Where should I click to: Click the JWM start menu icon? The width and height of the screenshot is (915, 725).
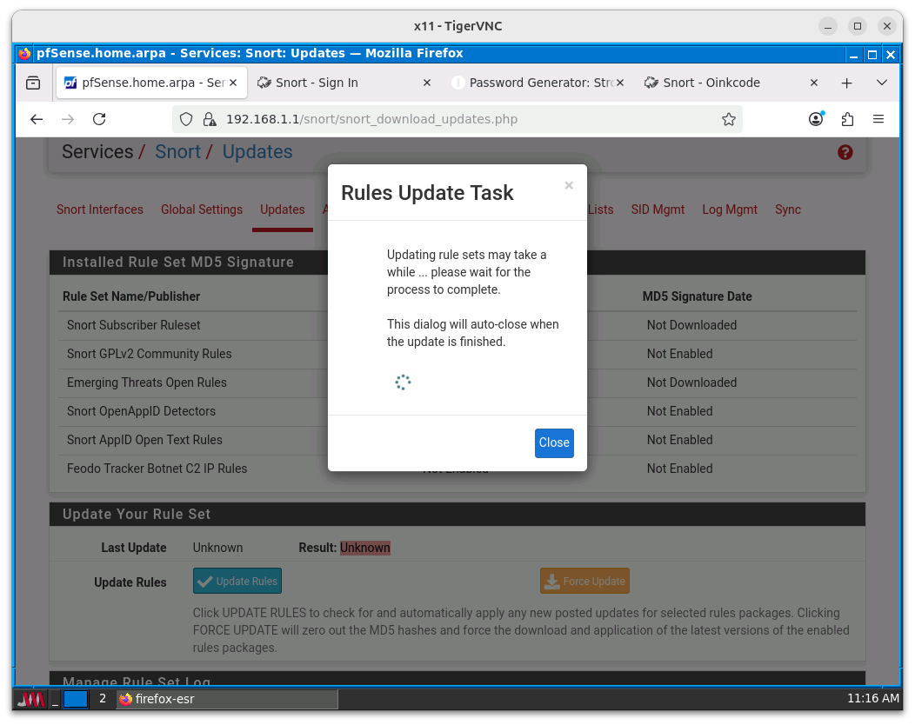click(31, 699)
